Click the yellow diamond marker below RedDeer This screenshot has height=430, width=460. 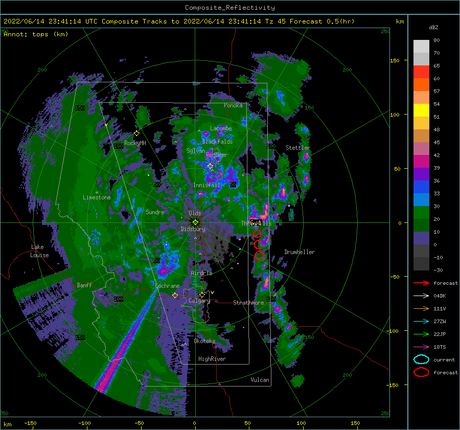coord(210,166)
